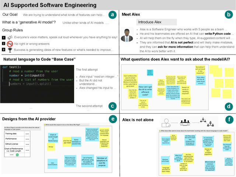The image size is (236, 177).
Task: Click the 'def test():' line in the editor
Action: [11, 67]
